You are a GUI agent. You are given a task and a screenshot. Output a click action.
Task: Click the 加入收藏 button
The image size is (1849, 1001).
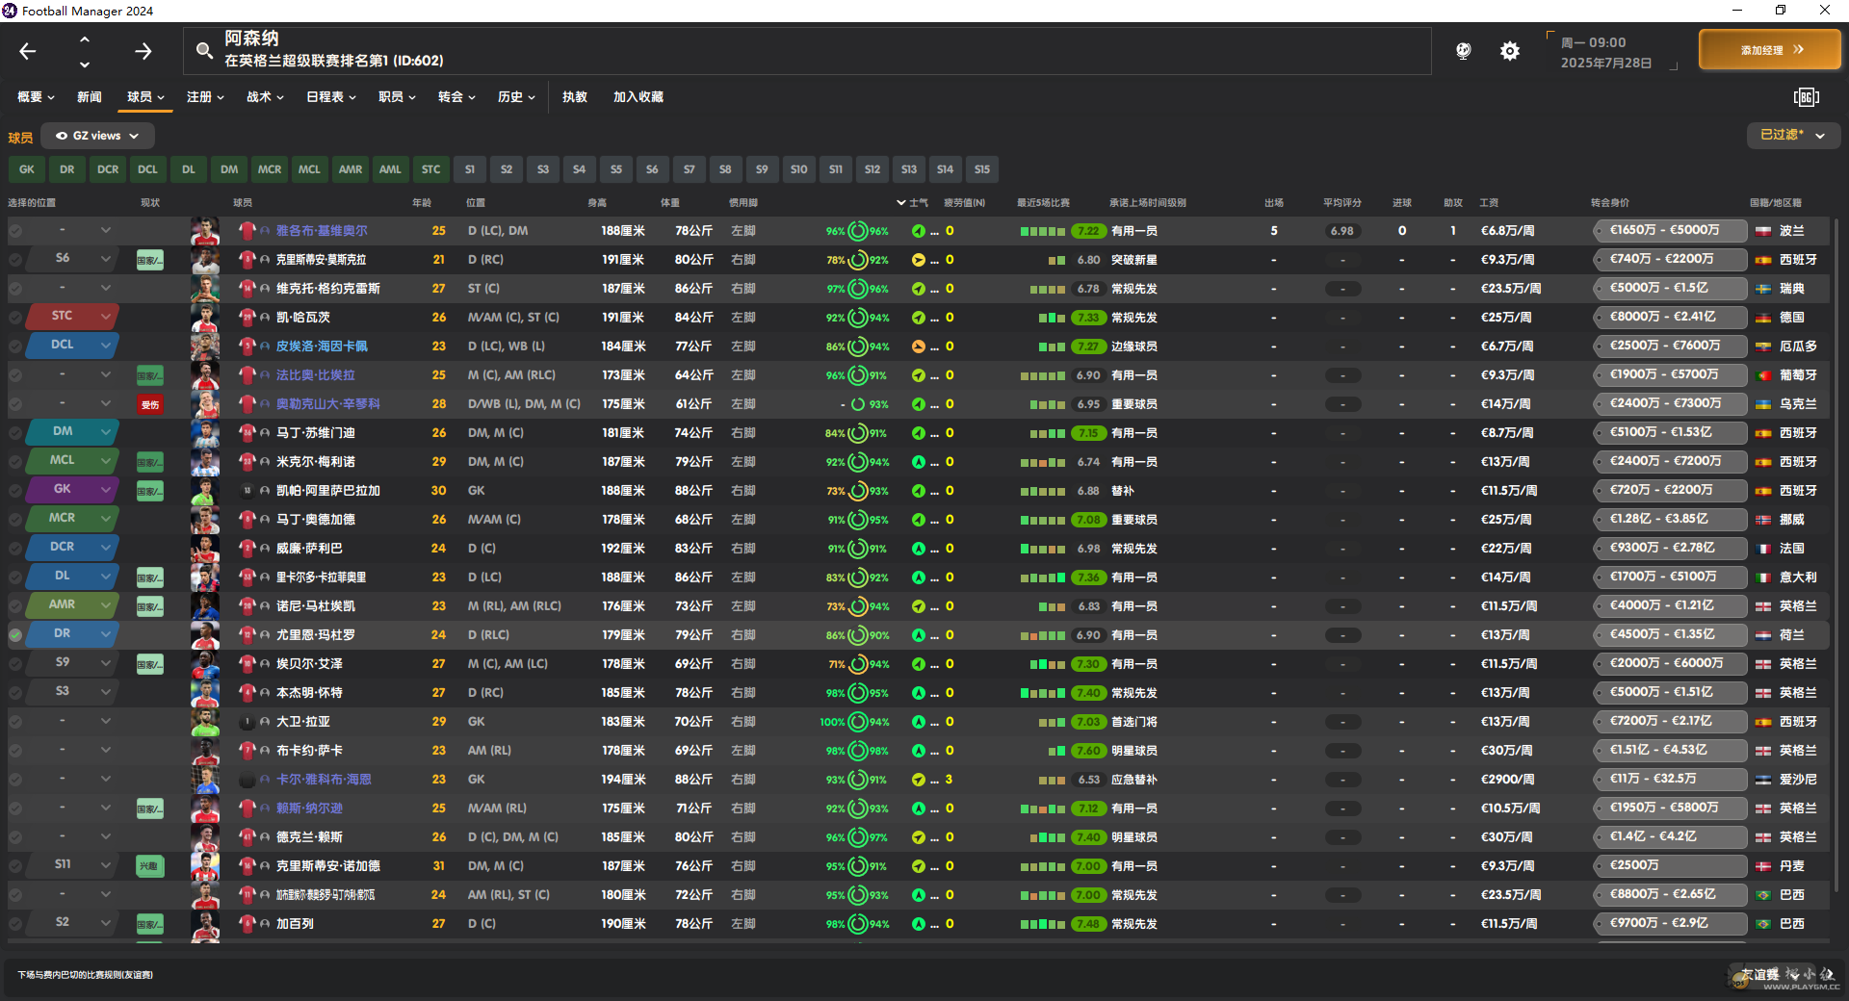pyautogui.click(x=638, y=97)
